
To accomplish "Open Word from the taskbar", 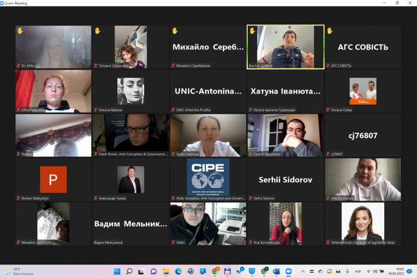I will pyautogui.click(x=276, y=271).
